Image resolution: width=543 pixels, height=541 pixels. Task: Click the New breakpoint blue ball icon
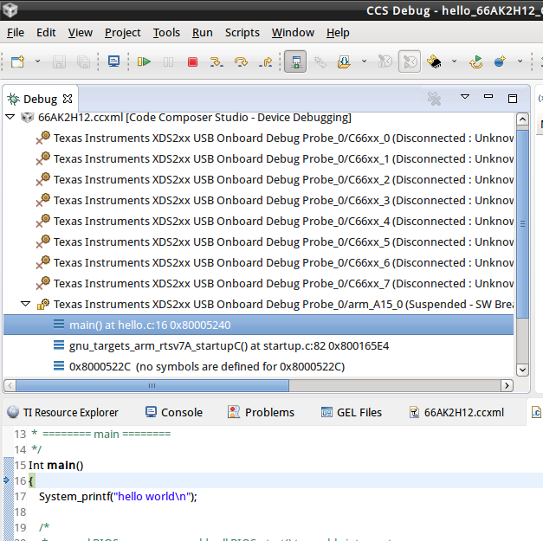[x=500, y=61]
